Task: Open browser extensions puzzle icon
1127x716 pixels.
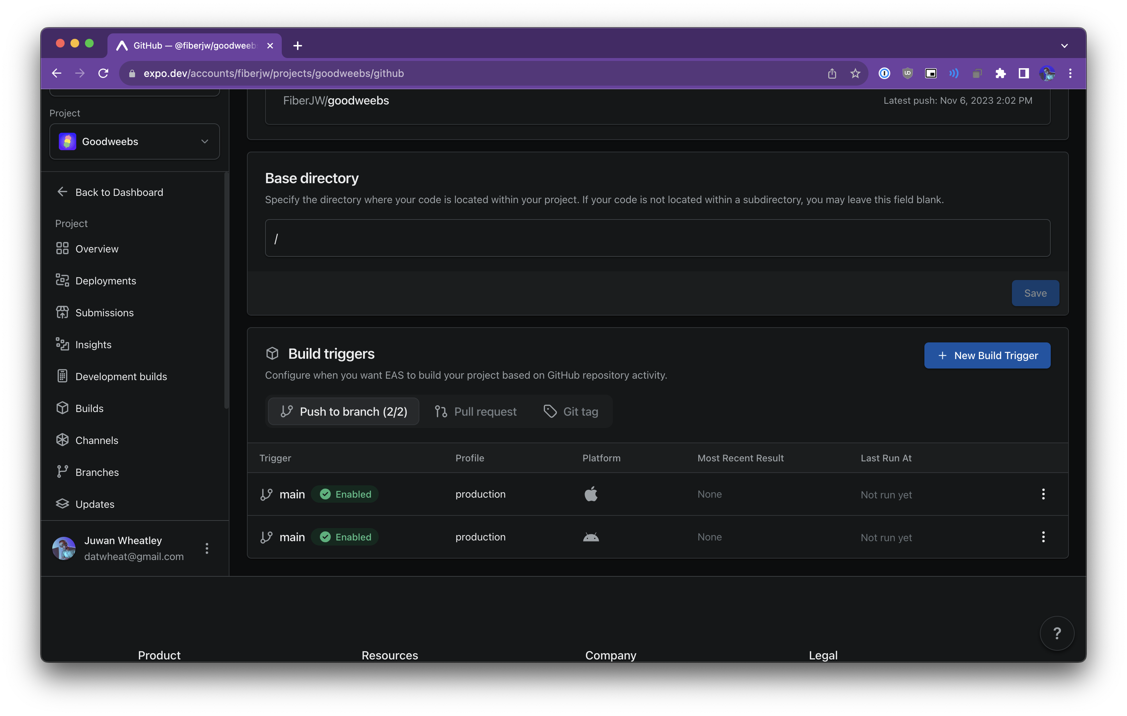Action: [1000, 73]
